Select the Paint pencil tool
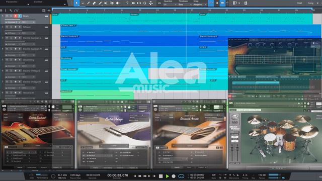 coord(100,3)
